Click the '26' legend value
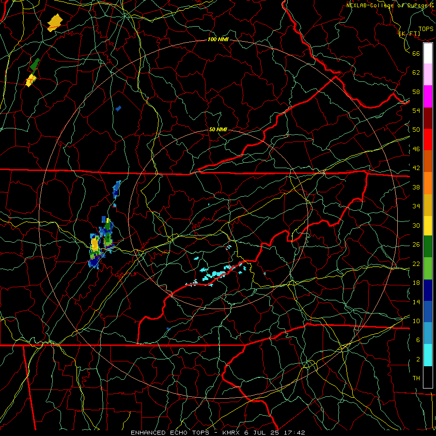This screenshot has width=436, height=436. (x=416, y=245)
